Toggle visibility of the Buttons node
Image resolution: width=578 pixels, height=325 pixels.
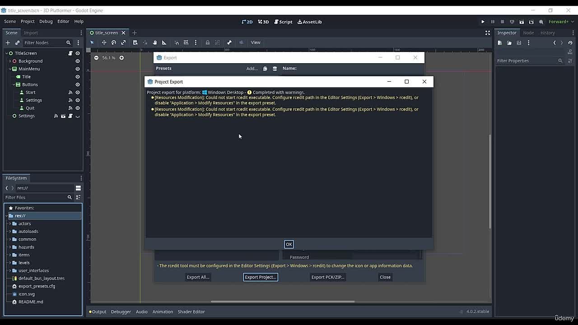click(x=77, y=84)
